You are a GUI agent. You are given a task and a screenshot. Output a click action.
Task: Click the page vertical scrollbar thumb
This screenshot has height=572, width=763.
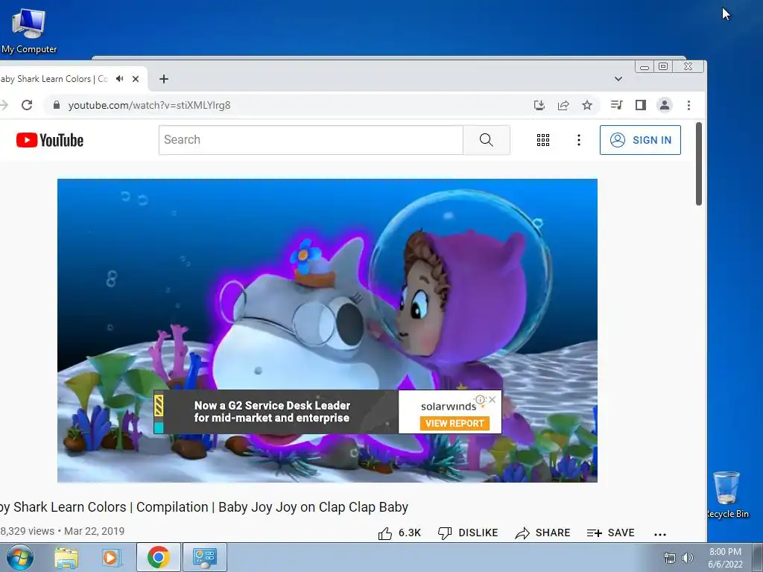[699, 164]
